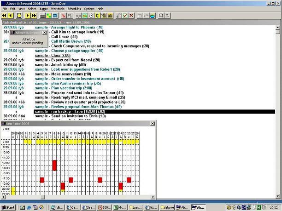
Task: Select 'Prepare and send info to Jim Tanner'
Action: (88, 92)
